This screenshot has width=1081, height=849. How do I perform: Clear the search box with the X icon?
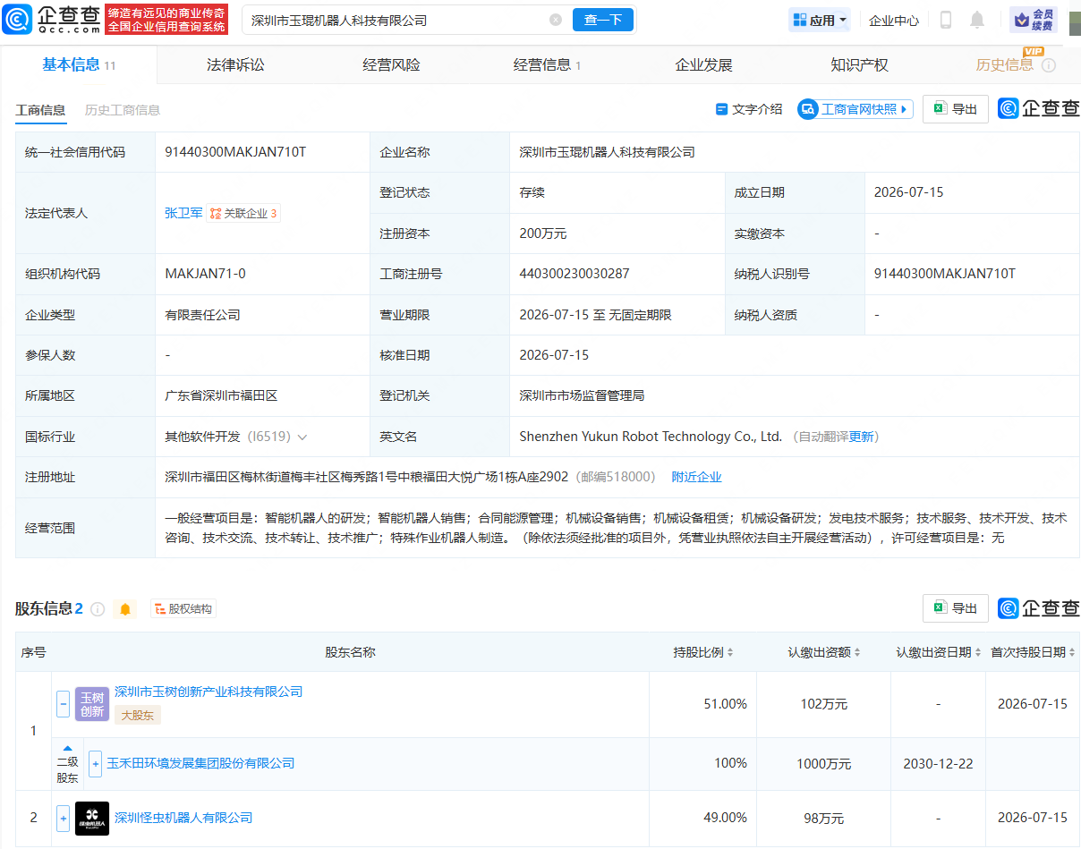tap(556, 20)
